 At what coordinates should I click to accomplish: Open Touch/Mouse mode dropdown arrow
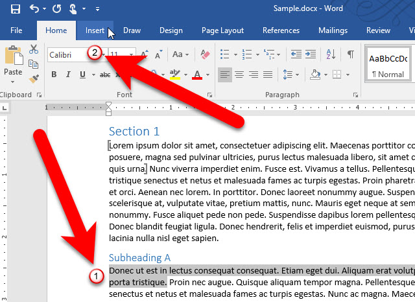tap(84, 9)
